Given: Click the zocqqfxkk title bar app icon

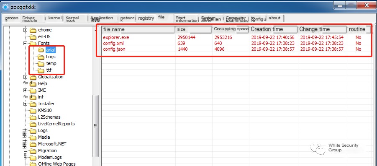Looking at the screenshot, I should [5, 7].
